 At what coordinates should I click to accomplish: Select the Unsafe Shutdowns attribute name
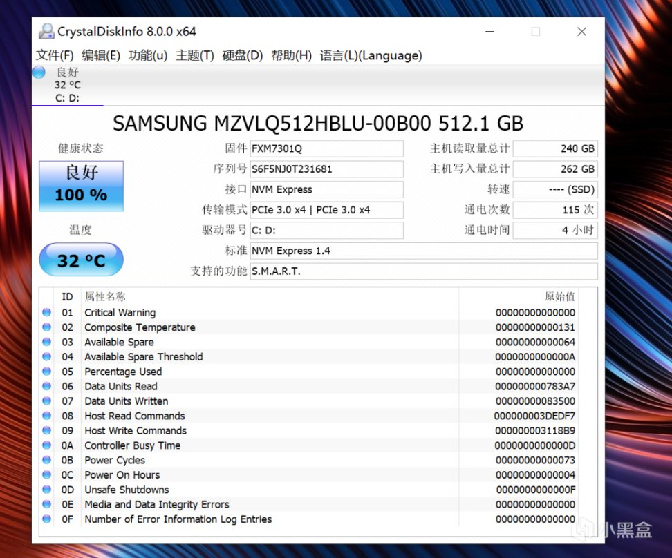pyautogui.click(x=127, y=490)
